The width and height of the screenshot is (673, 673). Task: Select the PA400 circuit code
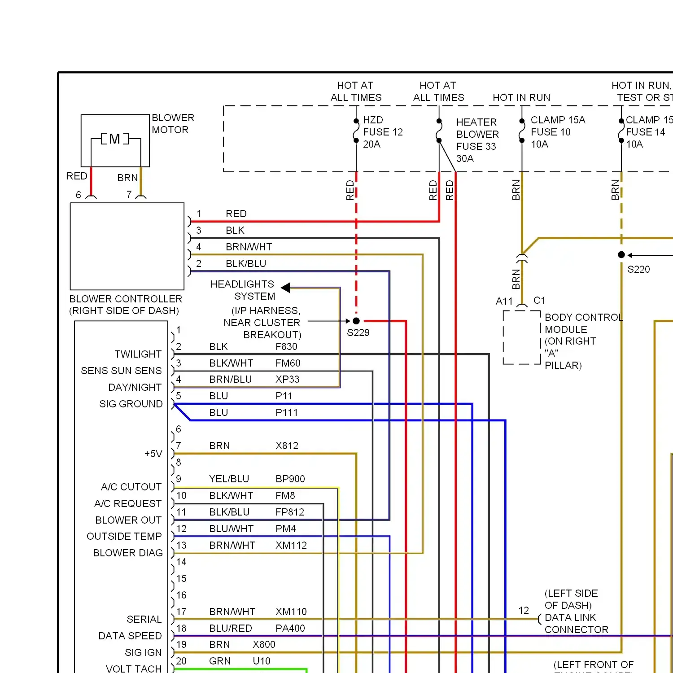290,628
